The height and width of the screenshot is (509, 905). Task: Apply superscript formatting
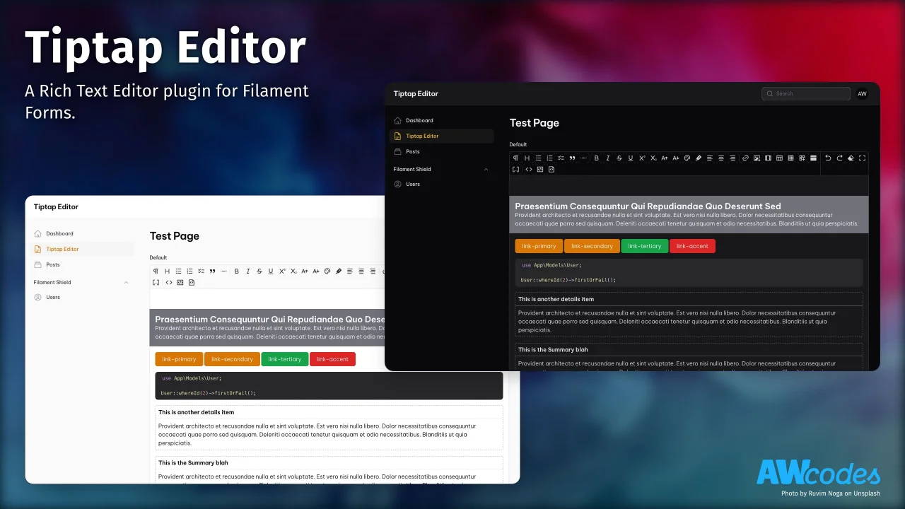(641, 158)
